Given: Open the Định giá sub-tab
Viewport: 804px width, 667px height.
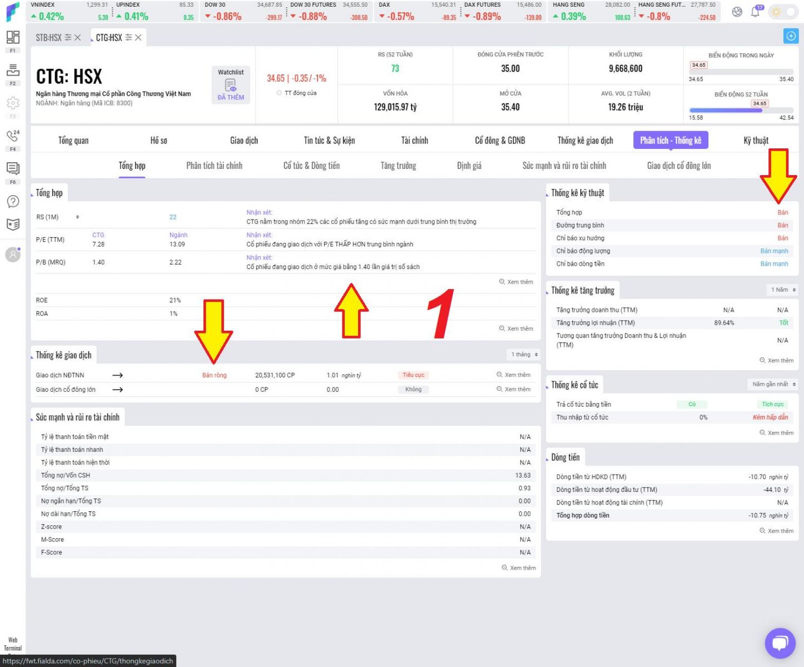Looking at the screenshot, I should coord(469,166).
